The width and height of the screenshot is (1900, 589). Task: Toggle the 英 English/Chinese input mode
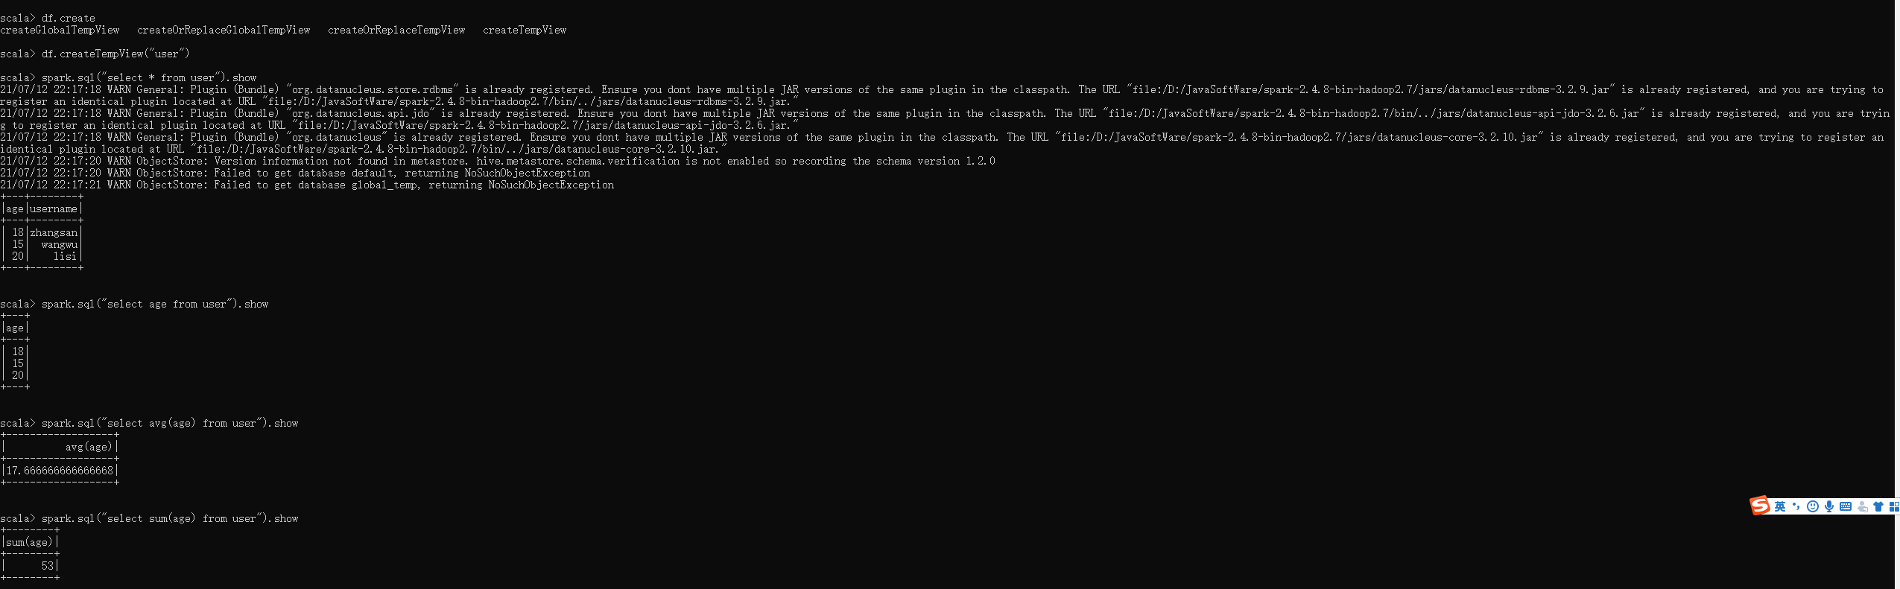click(x=1780, y=506)
